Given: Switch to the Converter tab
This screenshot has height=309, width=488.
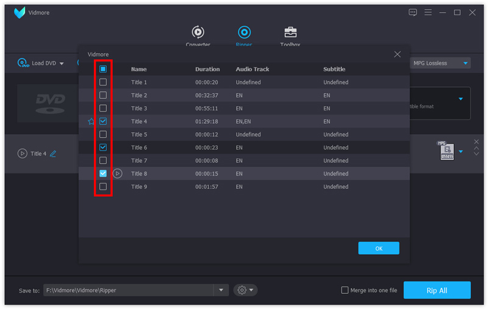Looking at the screenshot, I should coord(198,35).
